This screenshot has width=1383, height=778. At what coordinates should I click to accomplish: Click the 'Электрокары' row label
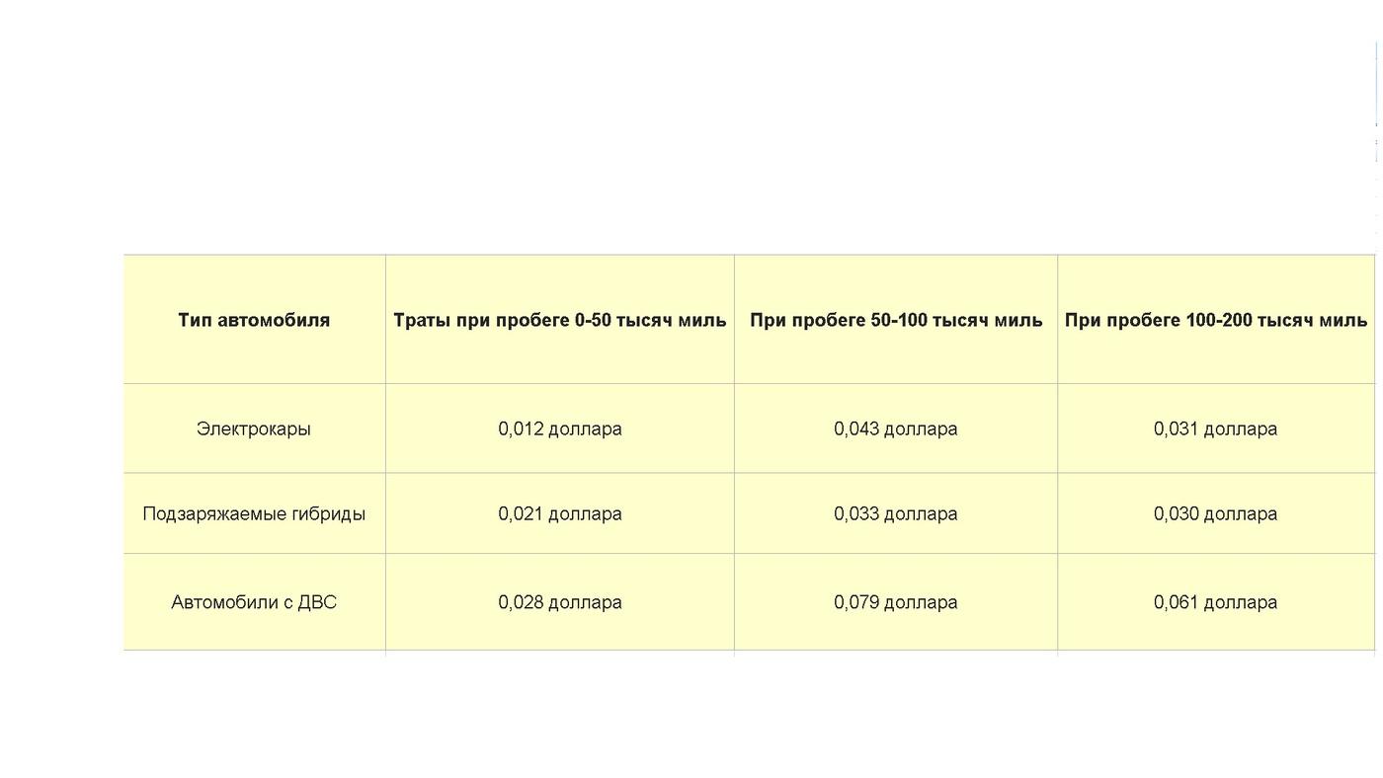(254, 428)
